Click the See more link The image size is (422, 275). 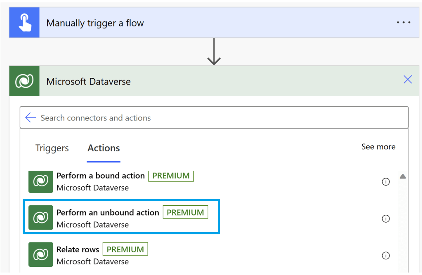click(378, 147)
